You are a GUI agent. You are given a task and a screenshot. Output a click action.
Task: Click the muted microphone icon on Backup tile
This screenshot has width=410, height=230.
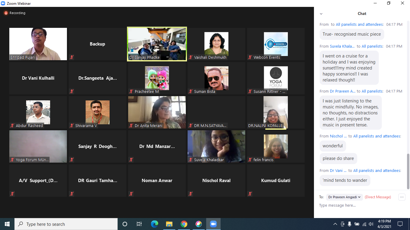[72, 57]
